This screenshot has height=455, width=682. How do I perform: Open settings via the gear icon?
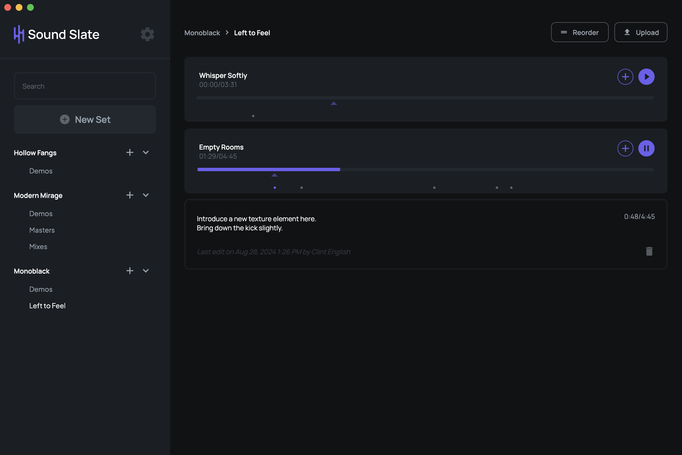tap(147, 34)
